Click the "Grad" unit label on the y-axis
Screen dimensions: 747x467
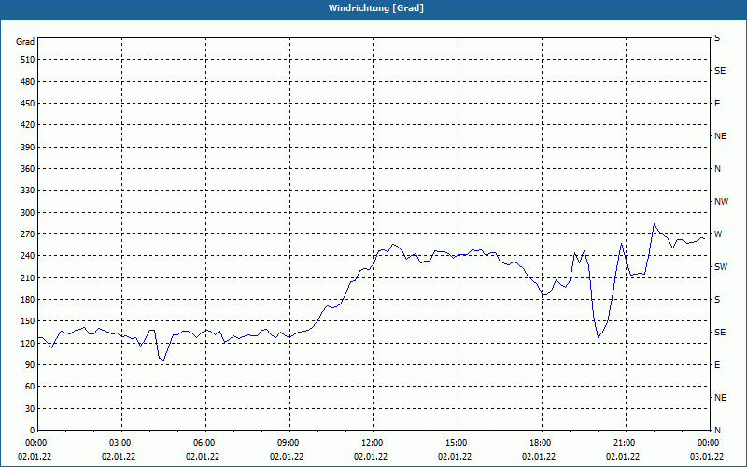[25, 42]
